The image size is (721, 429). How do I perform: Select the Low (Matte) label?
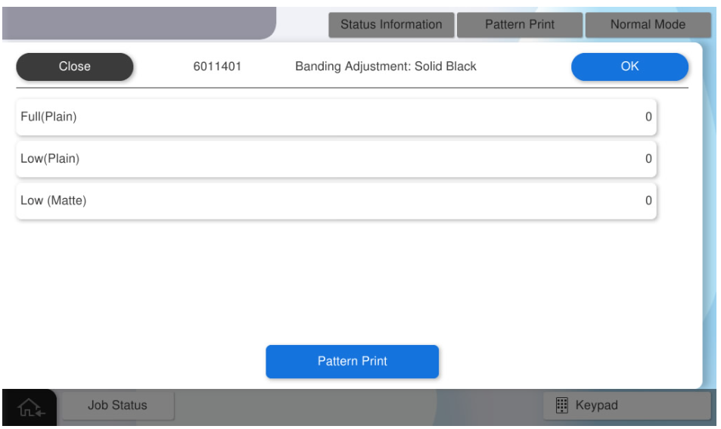(x=54, y=201)
